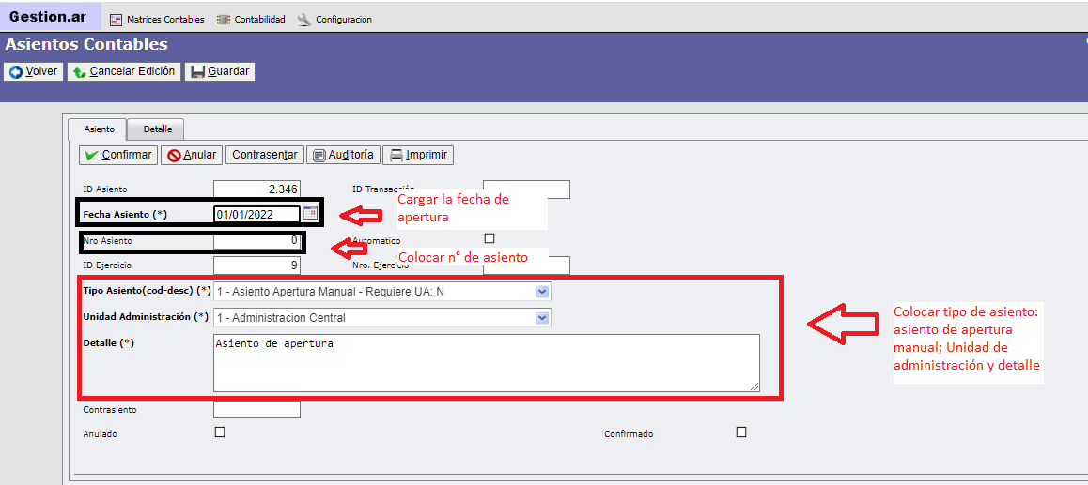The height and width of the screenshot is (485, 1088).
Task: Click Cancelar Edición button
Action: (123, 71)
